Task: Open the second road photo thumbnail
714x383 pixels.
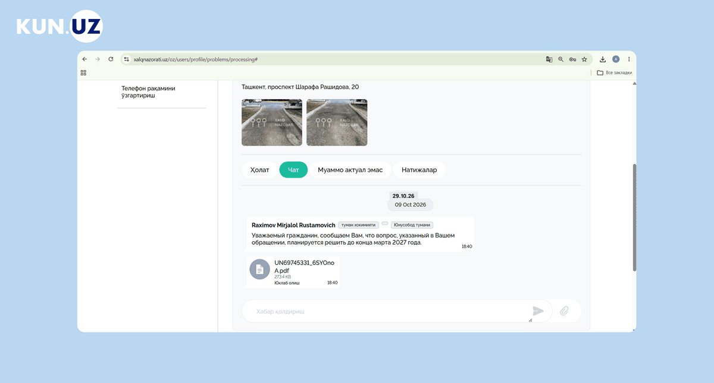Action: [337, 122]
